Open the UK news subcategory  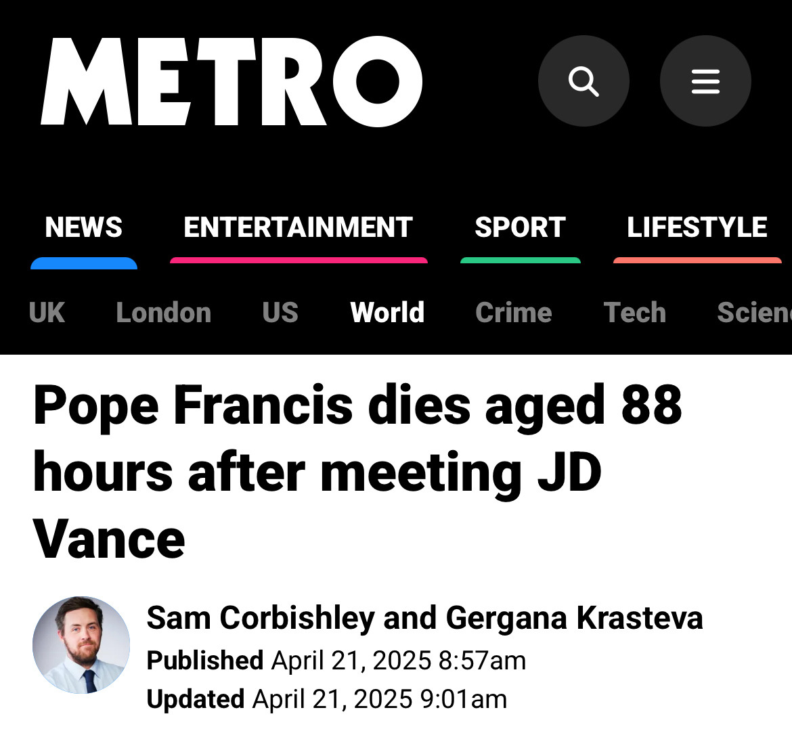tap(47, 313)
